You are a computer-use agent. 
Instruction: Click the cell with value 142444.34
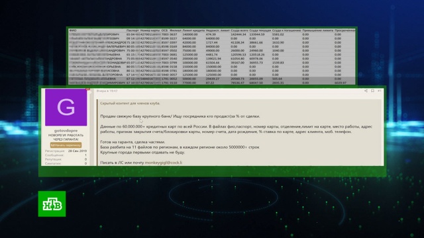(x=238, y=34)
